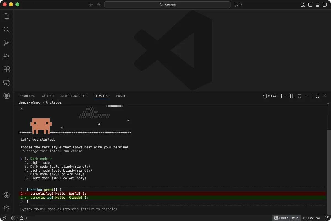Split the terminal using split icon
Viewport: 331px width, 221px height.
click(292, 96)
